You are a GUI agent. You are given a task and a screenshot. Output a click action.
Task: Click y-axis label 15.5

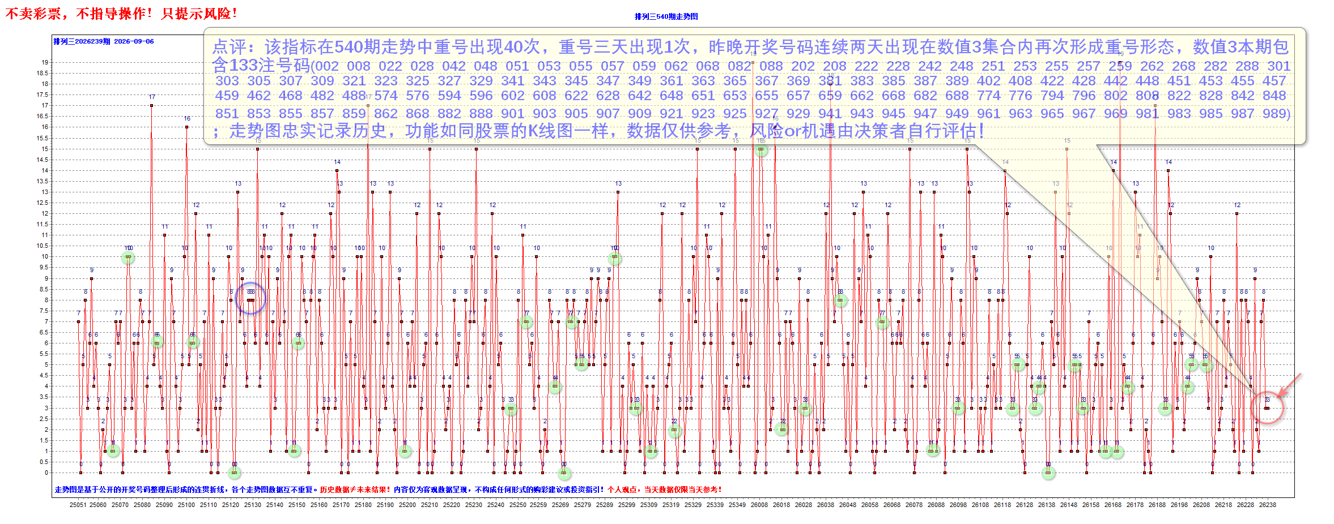pos(43,138)
